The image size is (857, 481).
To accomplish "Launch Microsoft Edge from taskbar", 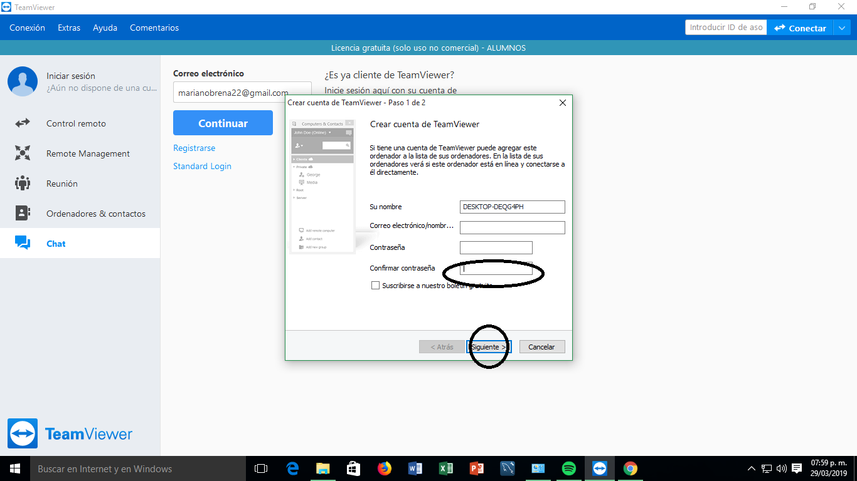I will (292, 468).
